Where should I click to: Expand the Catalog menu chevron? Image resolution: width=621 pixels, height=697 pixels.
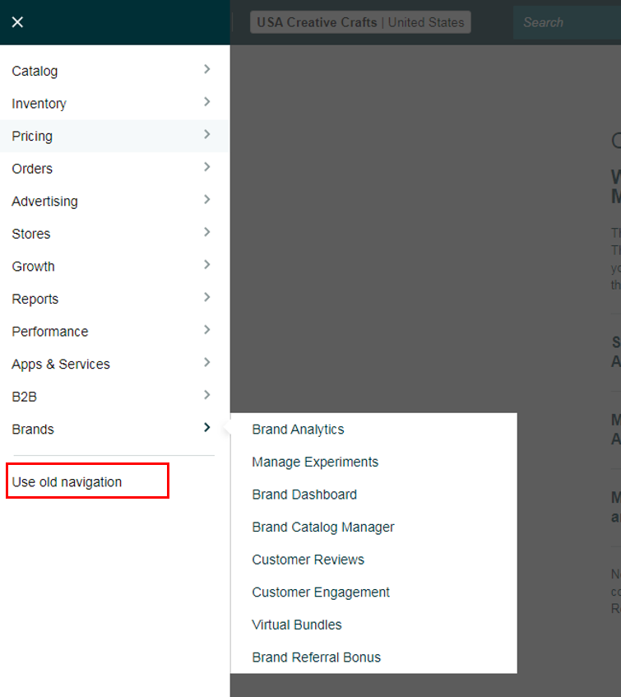click(207, 69)
